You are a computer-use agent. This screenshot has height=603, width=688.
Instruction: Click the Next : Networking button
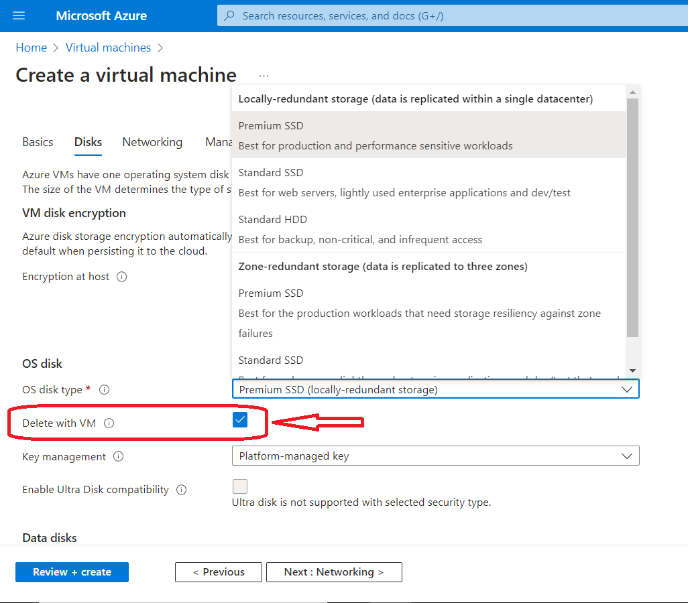click(334, 572)
